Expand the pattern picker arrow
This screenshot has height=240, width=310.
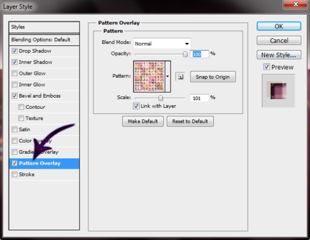[x=168, y=76]
